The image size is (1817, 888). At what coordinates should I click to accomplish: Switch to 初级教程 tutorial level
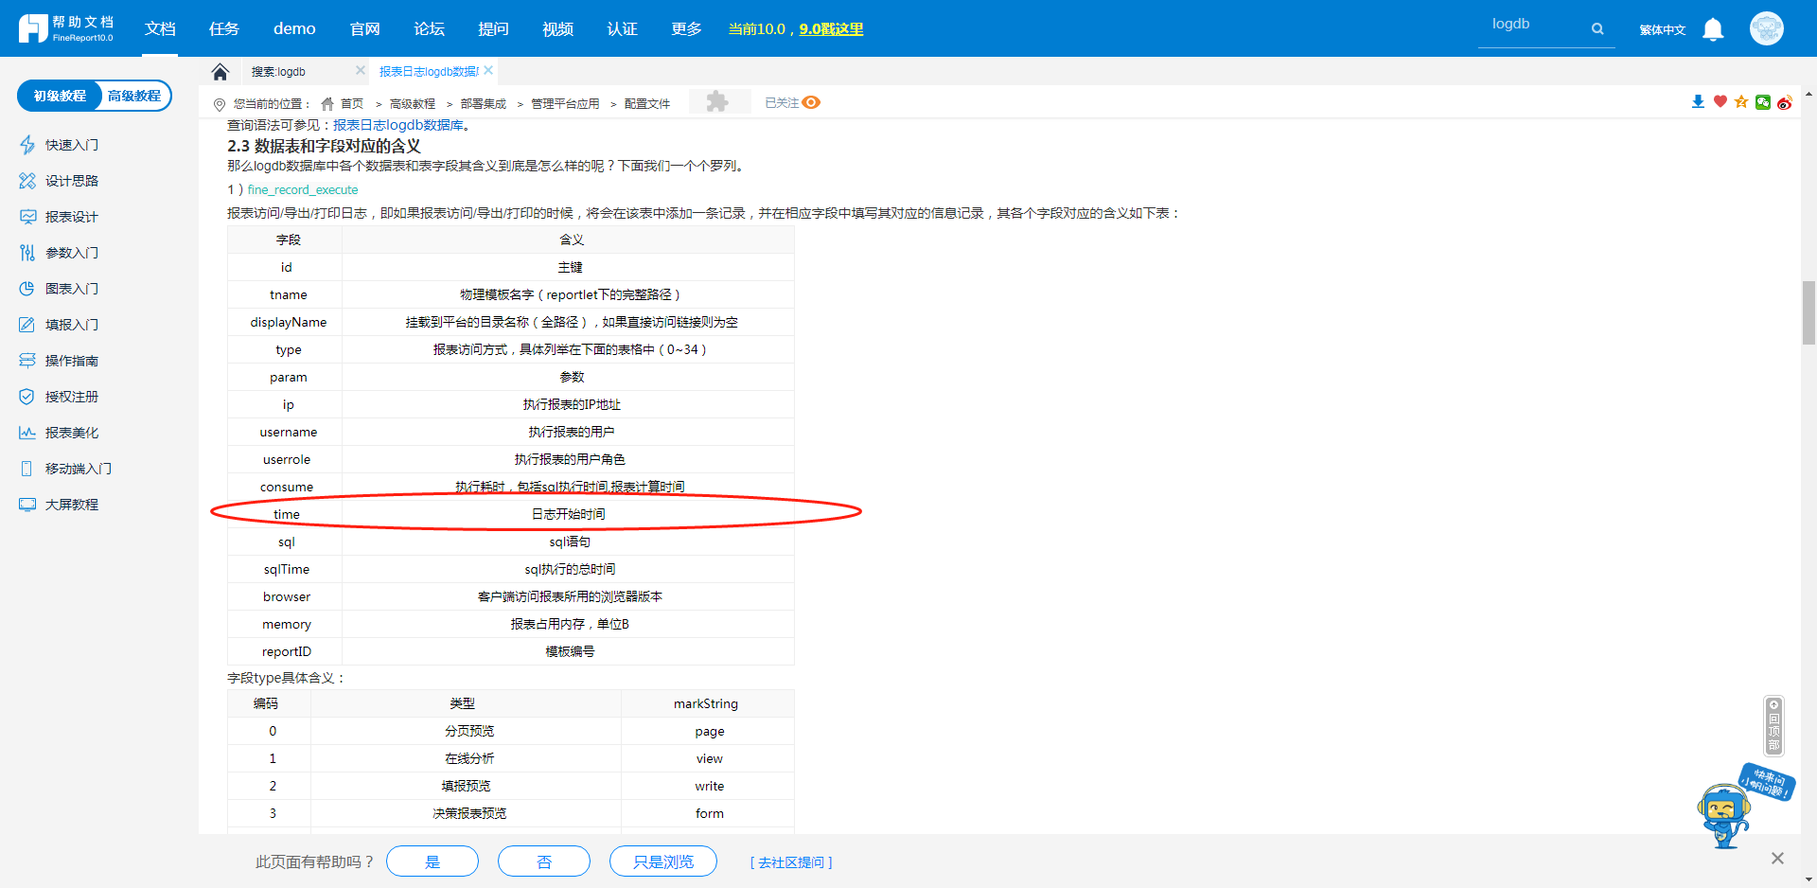60,96
